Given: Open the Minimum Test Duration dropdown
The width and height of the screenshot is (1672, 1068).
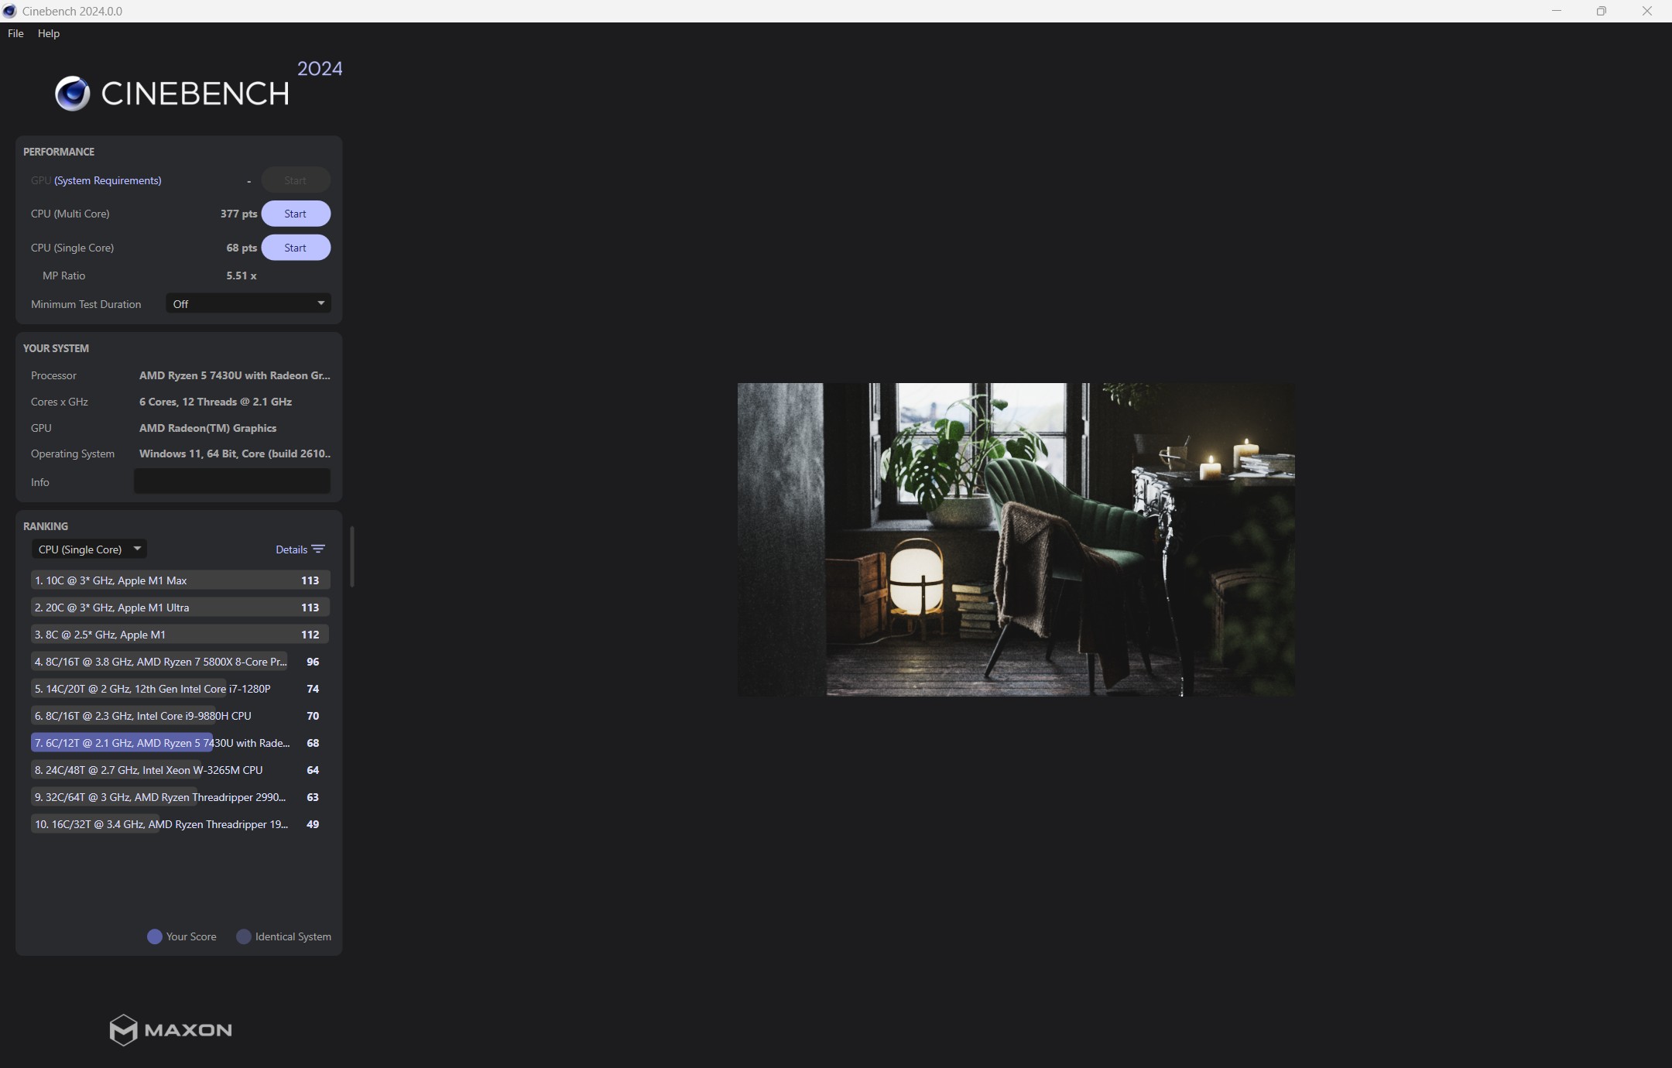Looking at the screenshot, I should [248, 303].
